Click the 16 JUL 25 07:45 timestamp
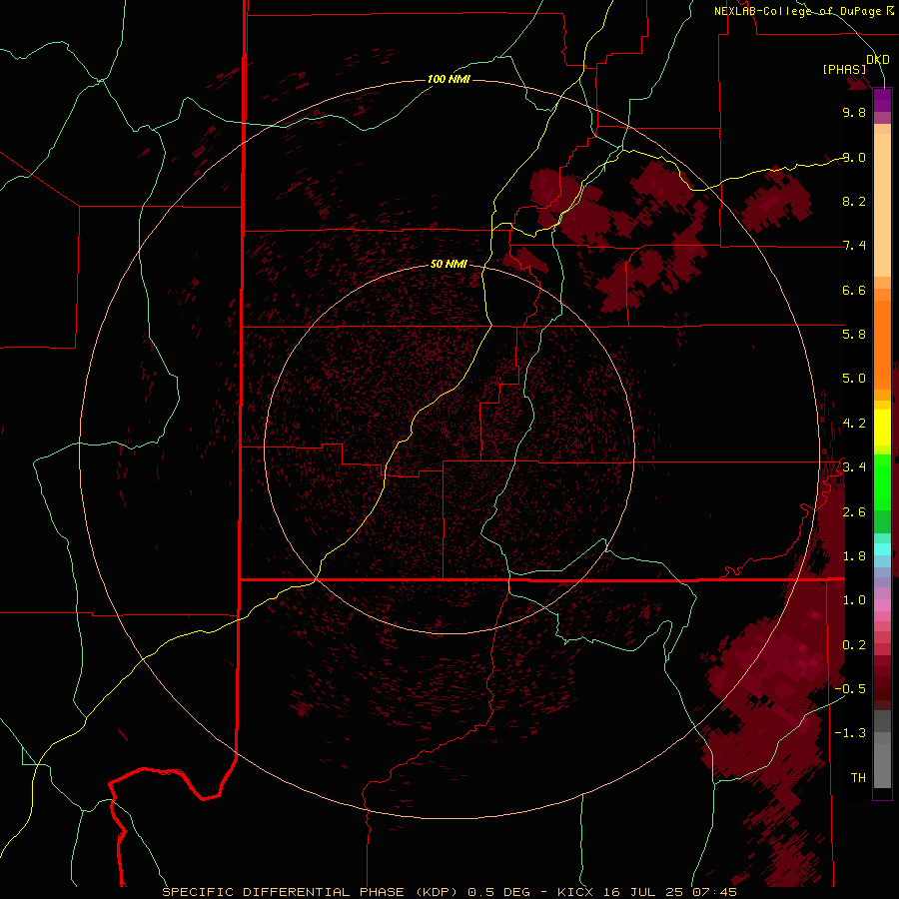This screenshot has width=899, height=899. click(x=669, y=892)
